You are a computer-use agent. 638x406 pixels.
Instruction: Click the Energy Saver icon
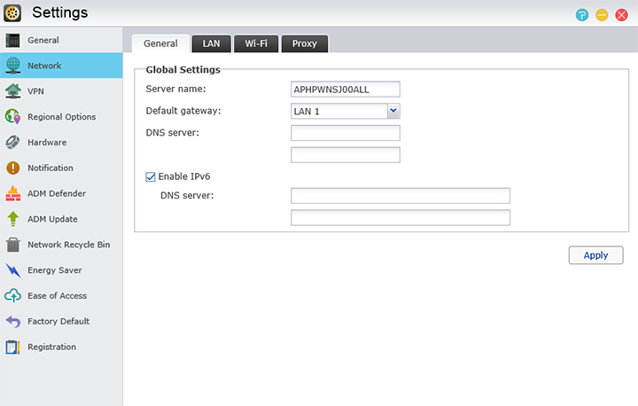pyautogui.click(x=13, y=270)
